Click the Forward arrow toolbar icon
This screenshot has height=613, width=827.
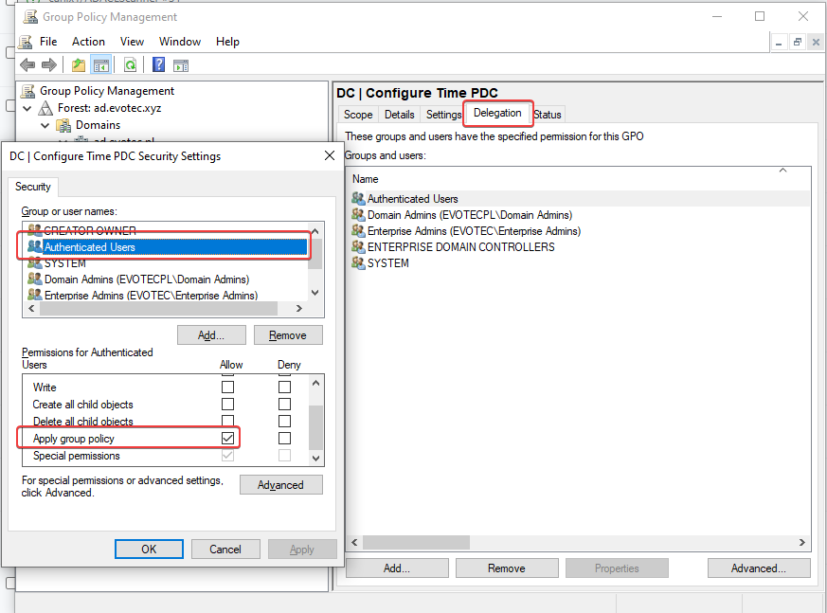[x=48, y=64]
